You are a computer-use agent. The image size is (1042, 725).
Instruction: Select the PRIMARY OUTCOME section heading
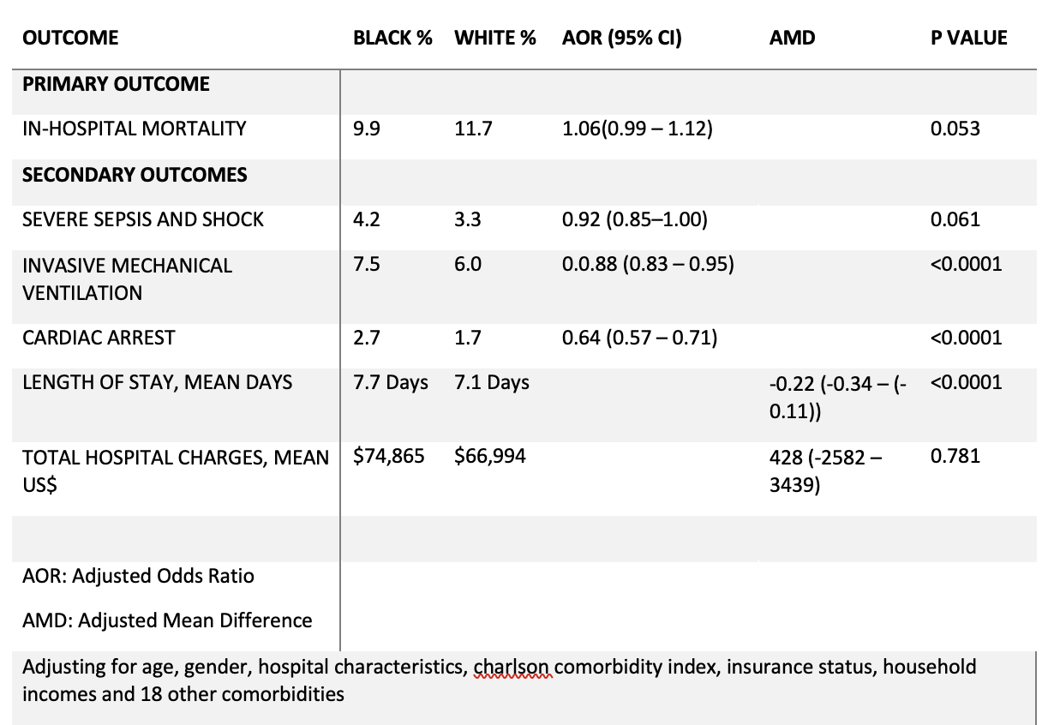pyautogui.click(x=116, y=84)
